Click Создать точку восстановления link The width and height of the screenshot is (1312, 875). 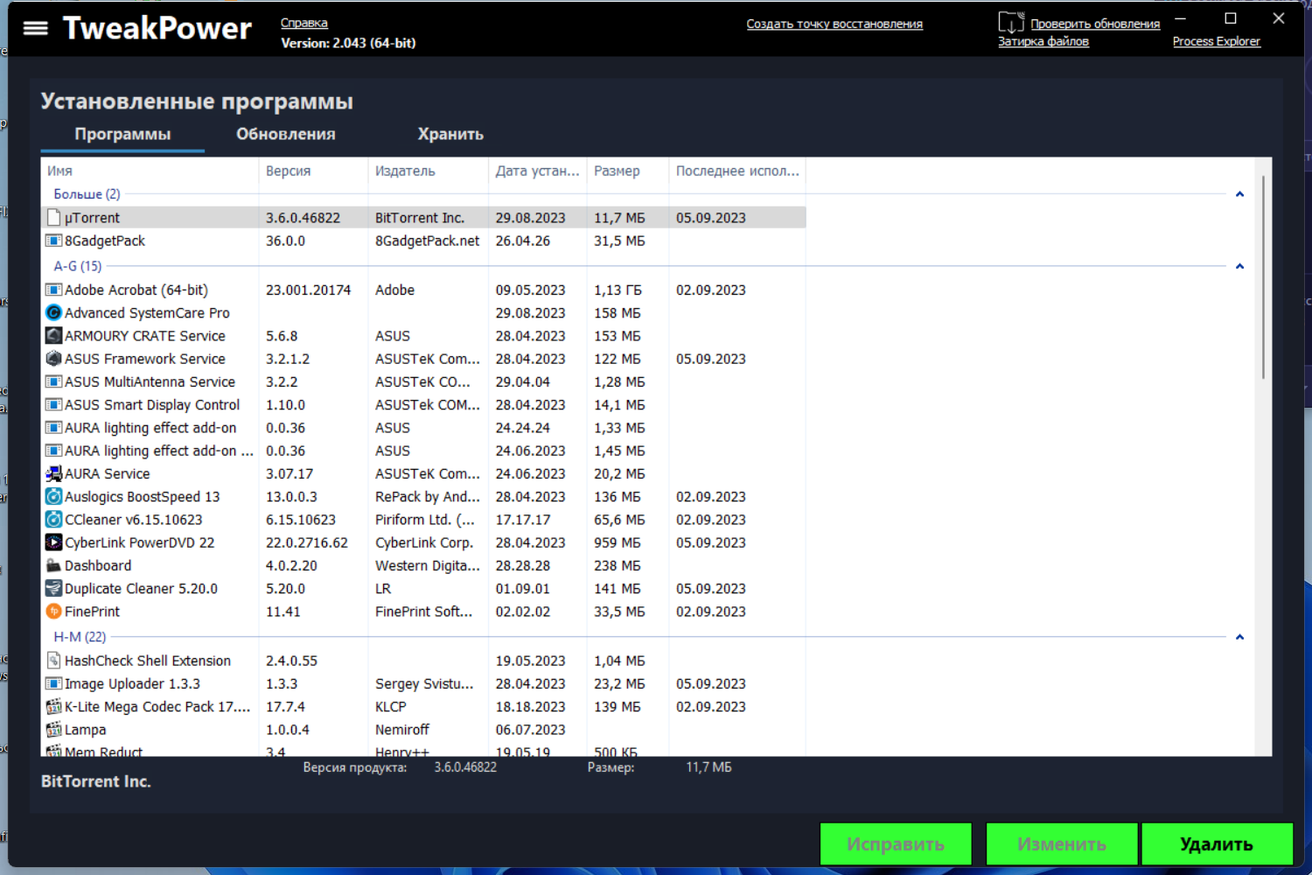pyautogui.click(x=834, y=24)
